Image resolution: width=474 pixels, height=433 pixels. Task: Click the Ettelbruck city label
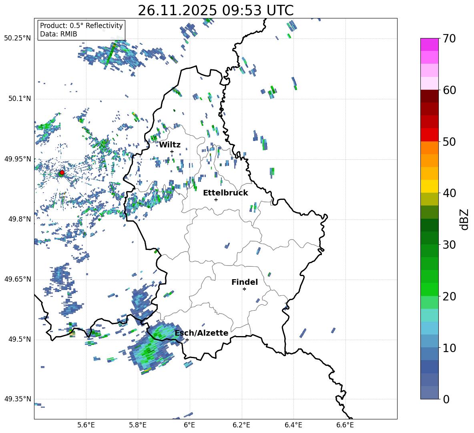click(x=225, y=193)
